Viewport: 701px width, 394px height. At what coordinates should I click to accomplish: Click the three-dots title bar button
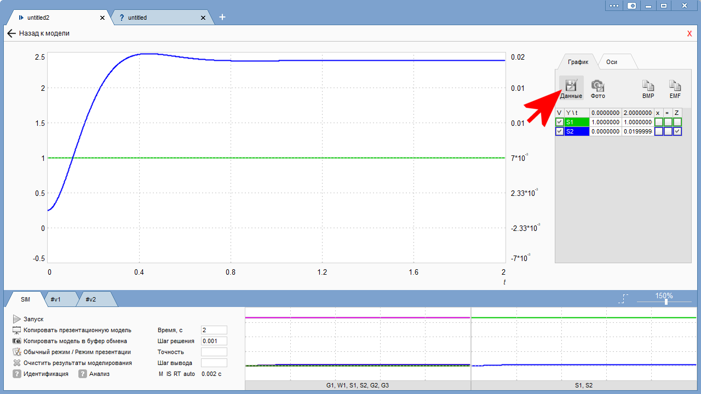(x=614, y=5)
